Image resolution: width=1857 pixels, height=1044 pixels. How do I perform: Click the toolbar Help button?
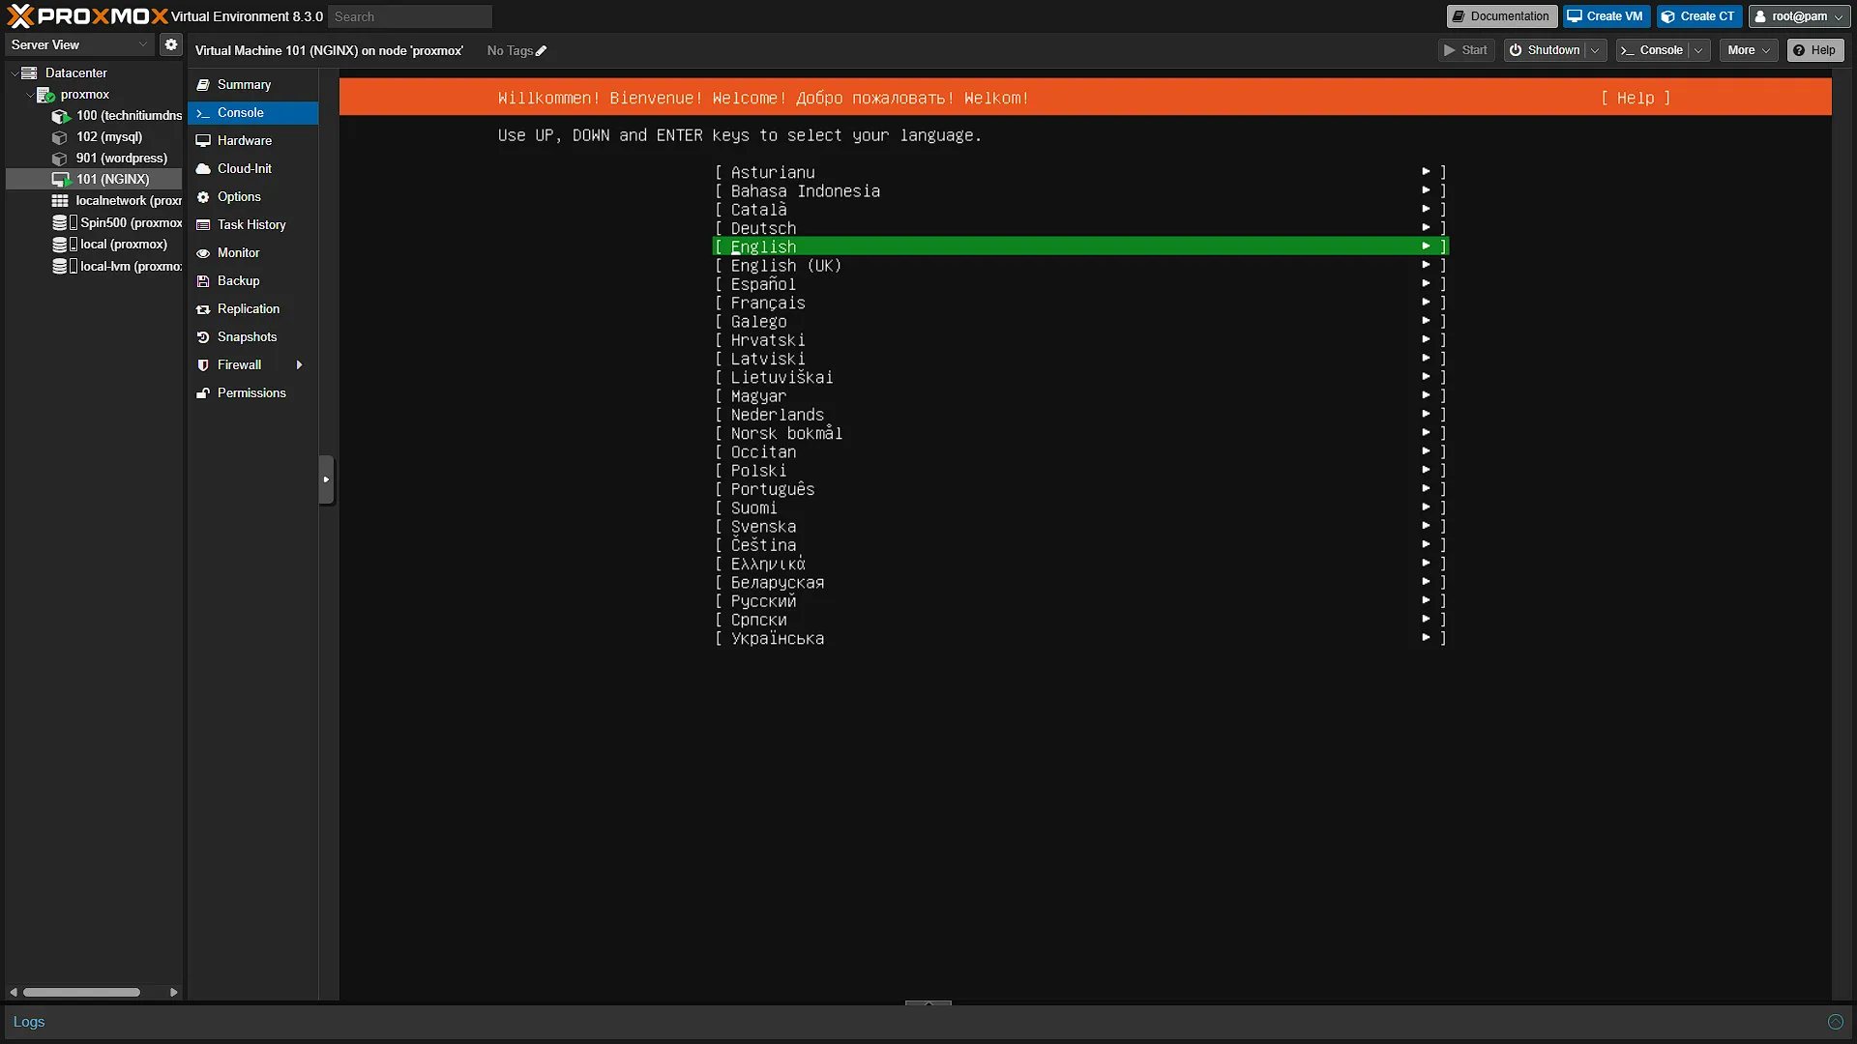click(x=1814, y=50)
